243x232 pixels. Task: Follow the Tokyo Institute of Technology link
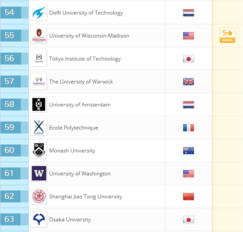coord(85,59)
